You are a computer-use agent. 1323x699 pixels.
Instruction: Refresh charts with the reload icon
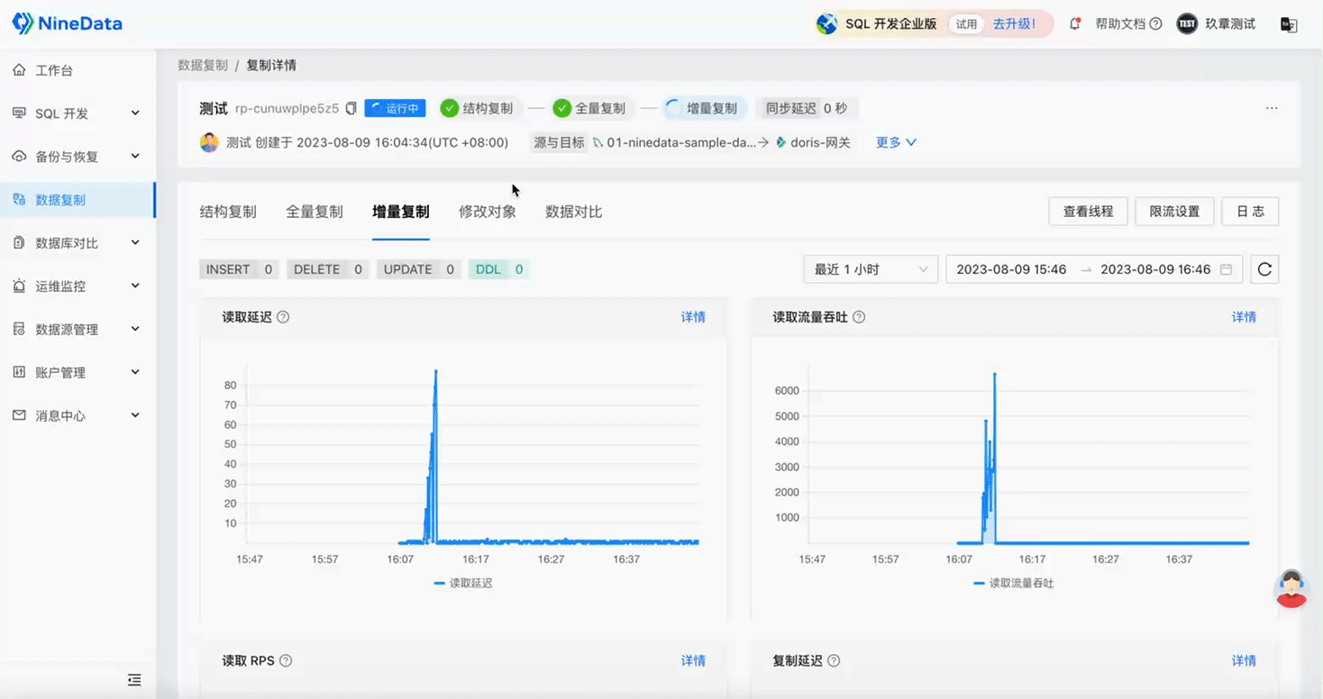tap(1264, 268)
